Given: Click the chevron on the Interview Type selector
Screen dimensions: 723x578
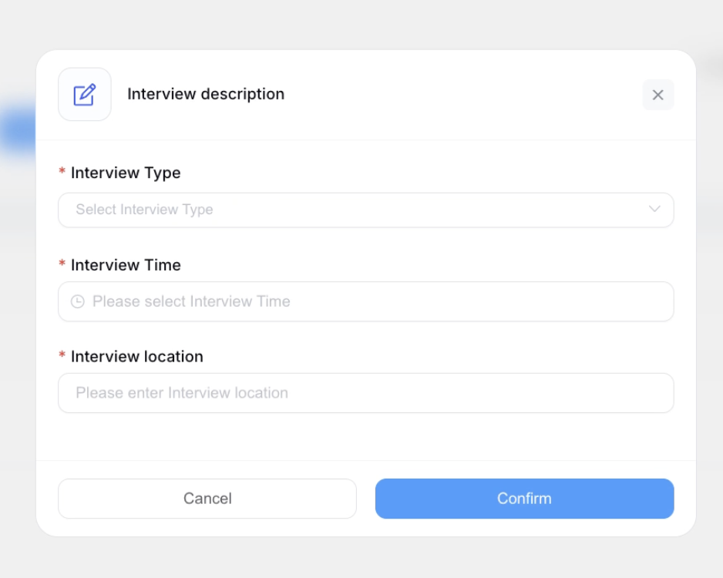Looking at the screenshot, I should pyautogui.click(x=654, y=210).
